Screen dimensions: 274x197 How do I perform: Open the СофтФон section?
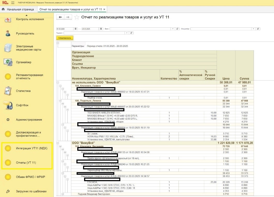(x=8, y=105)
